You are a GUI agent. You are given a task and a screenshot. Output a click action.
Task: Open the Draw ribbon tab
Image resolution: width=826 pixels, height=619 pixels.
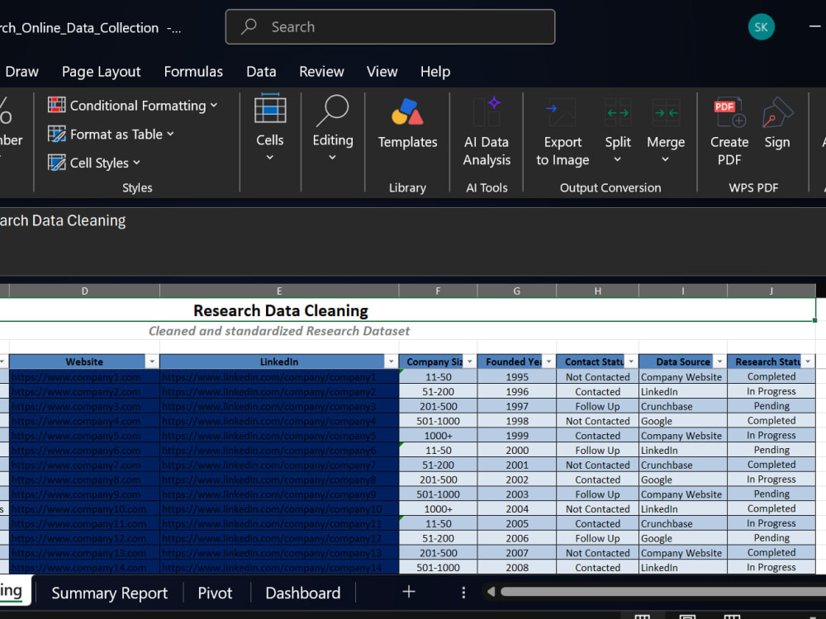click(21, 72)
